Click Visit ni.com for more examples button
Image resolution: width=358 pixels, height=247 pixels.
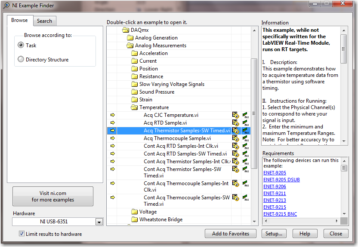(53, 196)
